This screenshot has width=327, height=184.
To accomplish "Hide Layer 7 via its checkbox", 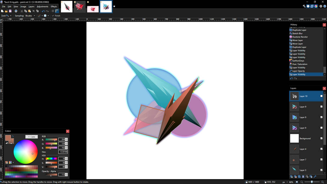I will pyautogui.click(x=321, y=159).
